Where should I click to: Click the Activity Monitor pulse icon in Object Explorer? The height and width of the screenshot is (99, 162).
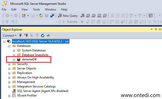coord(48,36)
